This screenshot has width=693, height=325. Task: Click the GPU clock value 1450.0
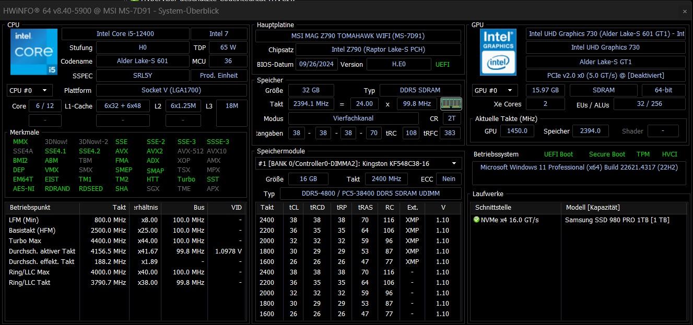coord(517,131)
